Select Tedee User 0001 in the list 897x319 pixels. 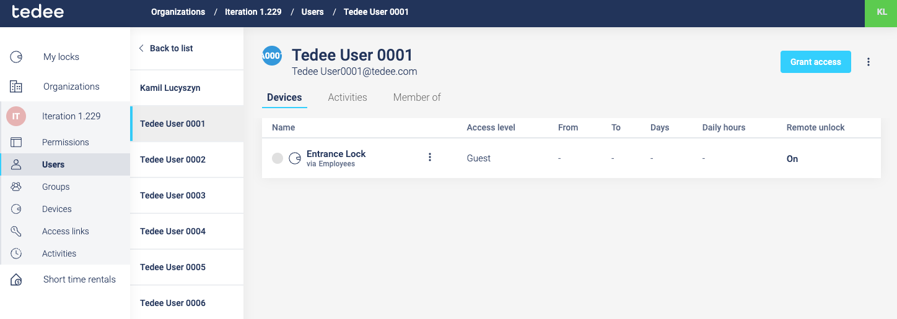coord(187,124)
